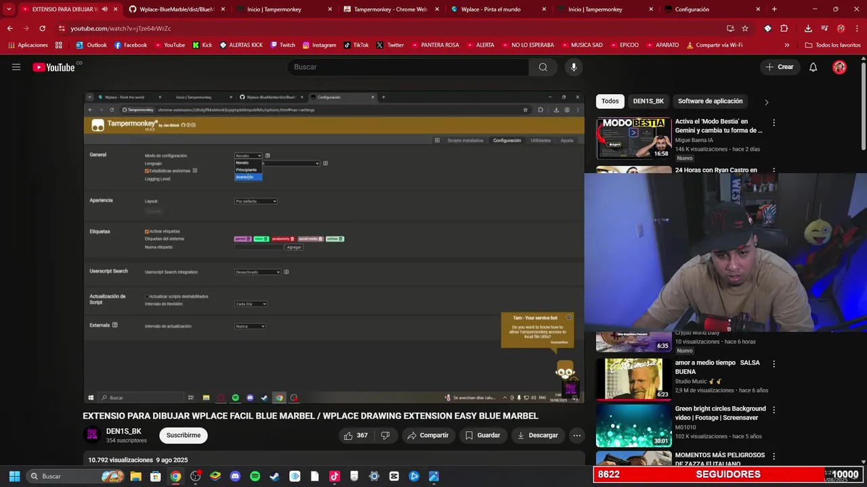
Task: Pause the video by clicking the player
Action: pos(333,247)
